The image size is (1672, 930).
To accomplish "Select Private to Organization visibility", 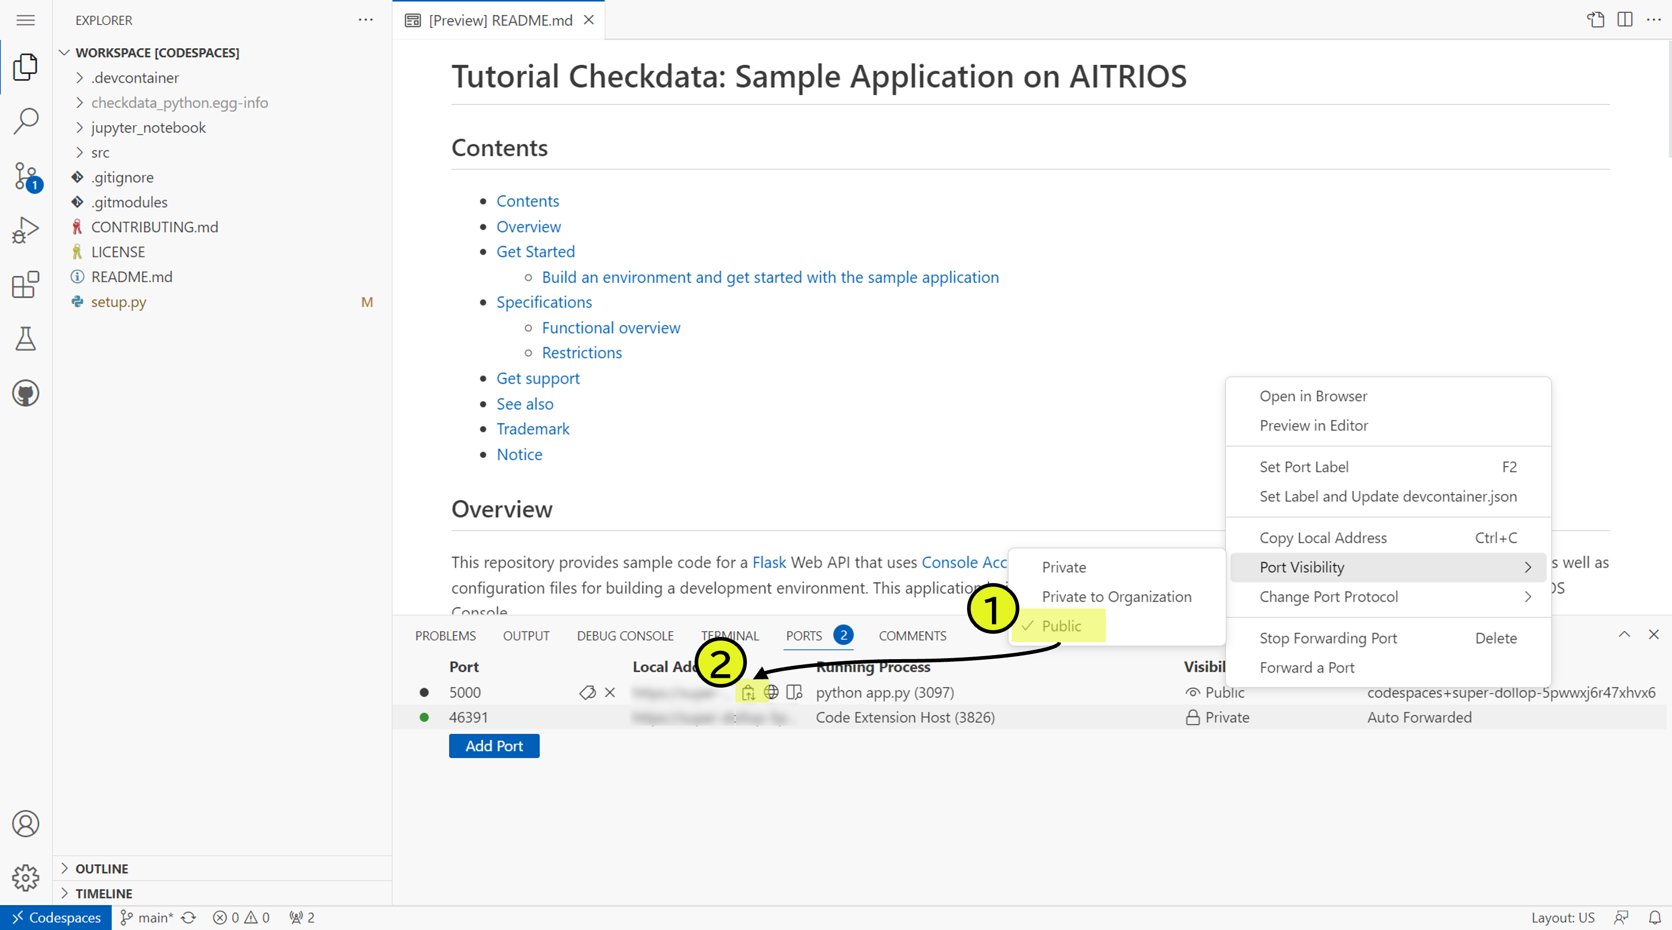I will 1116,597.
